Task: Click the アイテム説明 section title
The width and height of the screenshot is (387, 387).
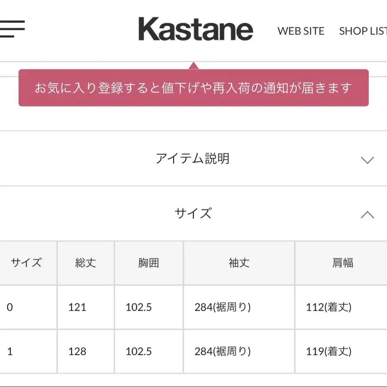Action: [x=193, y=158]
